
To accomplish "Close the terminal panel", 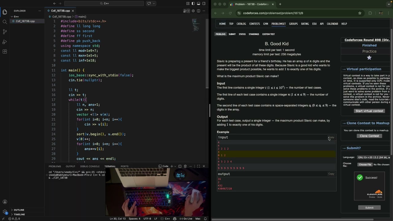I will point(204,166).
